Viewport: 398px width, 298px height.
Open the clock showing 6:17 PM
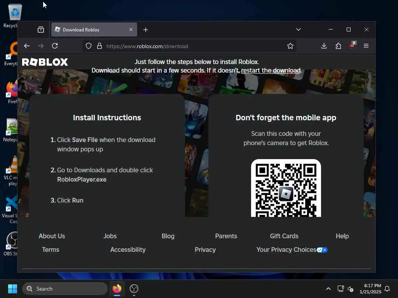click(x=370, y=289)
